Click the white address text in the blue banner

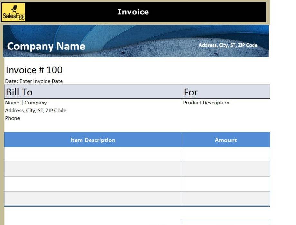(x=228, y=45)
